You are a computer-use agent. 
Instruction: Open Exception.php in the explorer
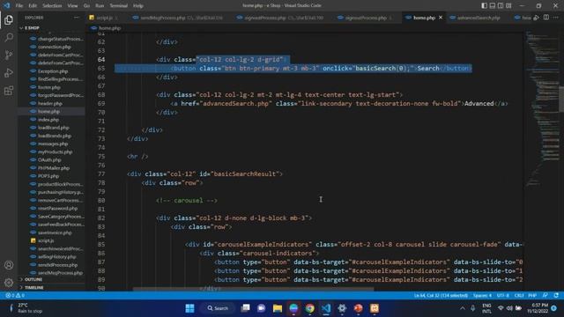click(53, 71)
